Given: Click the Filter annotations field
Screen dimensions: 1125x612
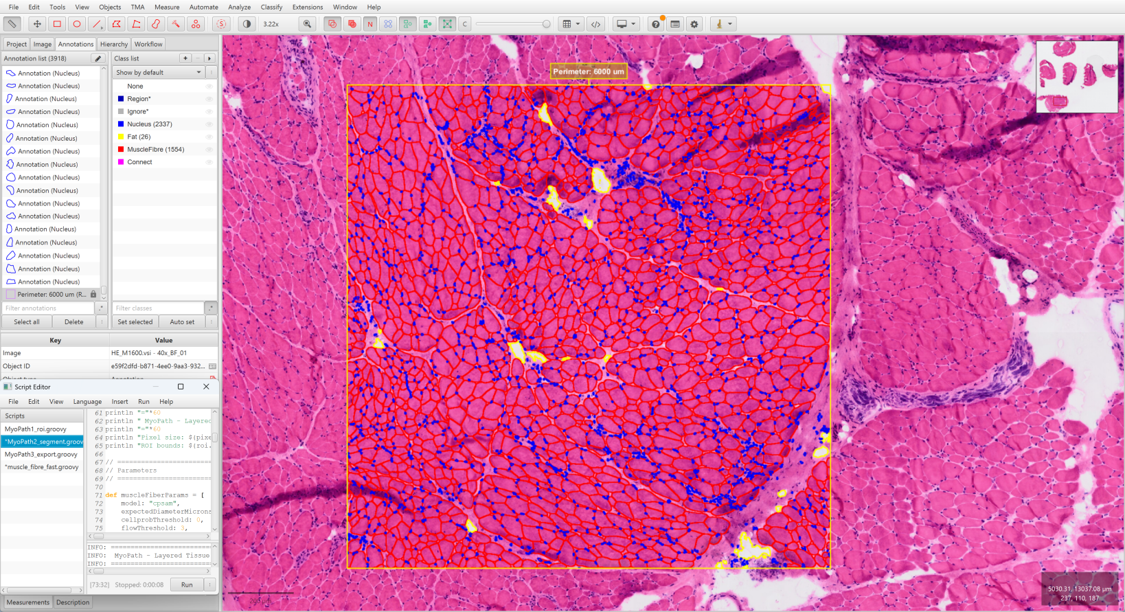Looking at the screenshot, I should (48, 308).
